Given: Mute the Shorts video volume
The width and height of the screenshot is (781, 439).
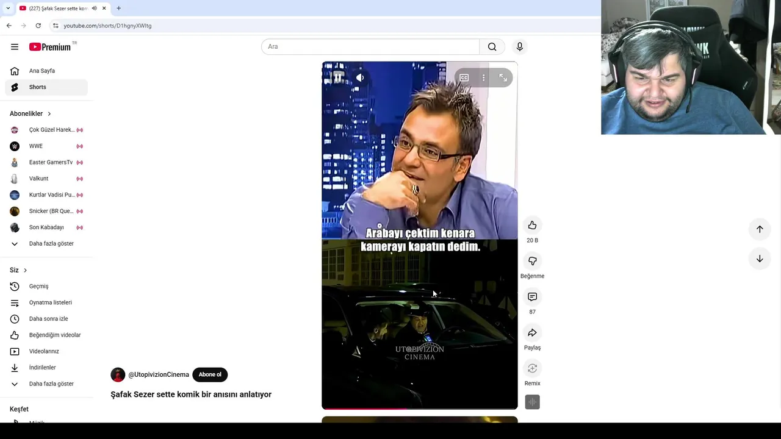Looking at the screenshot, I should [360, 78].
